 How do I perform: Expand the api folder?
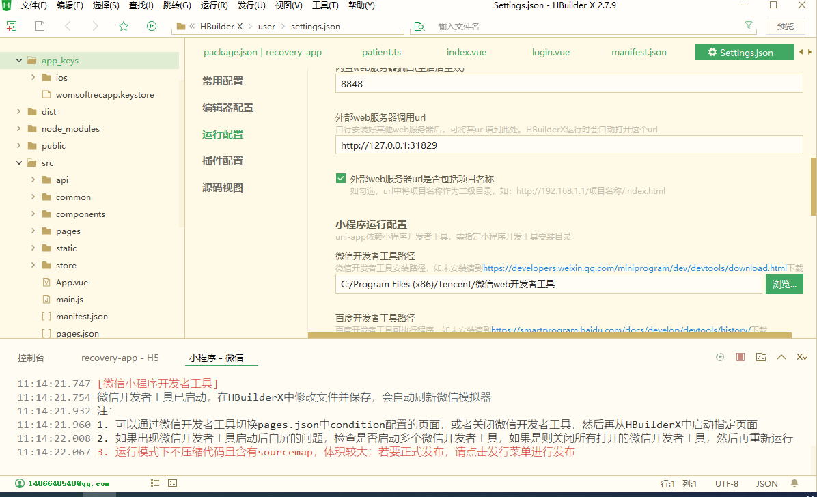tap(33, 180)
